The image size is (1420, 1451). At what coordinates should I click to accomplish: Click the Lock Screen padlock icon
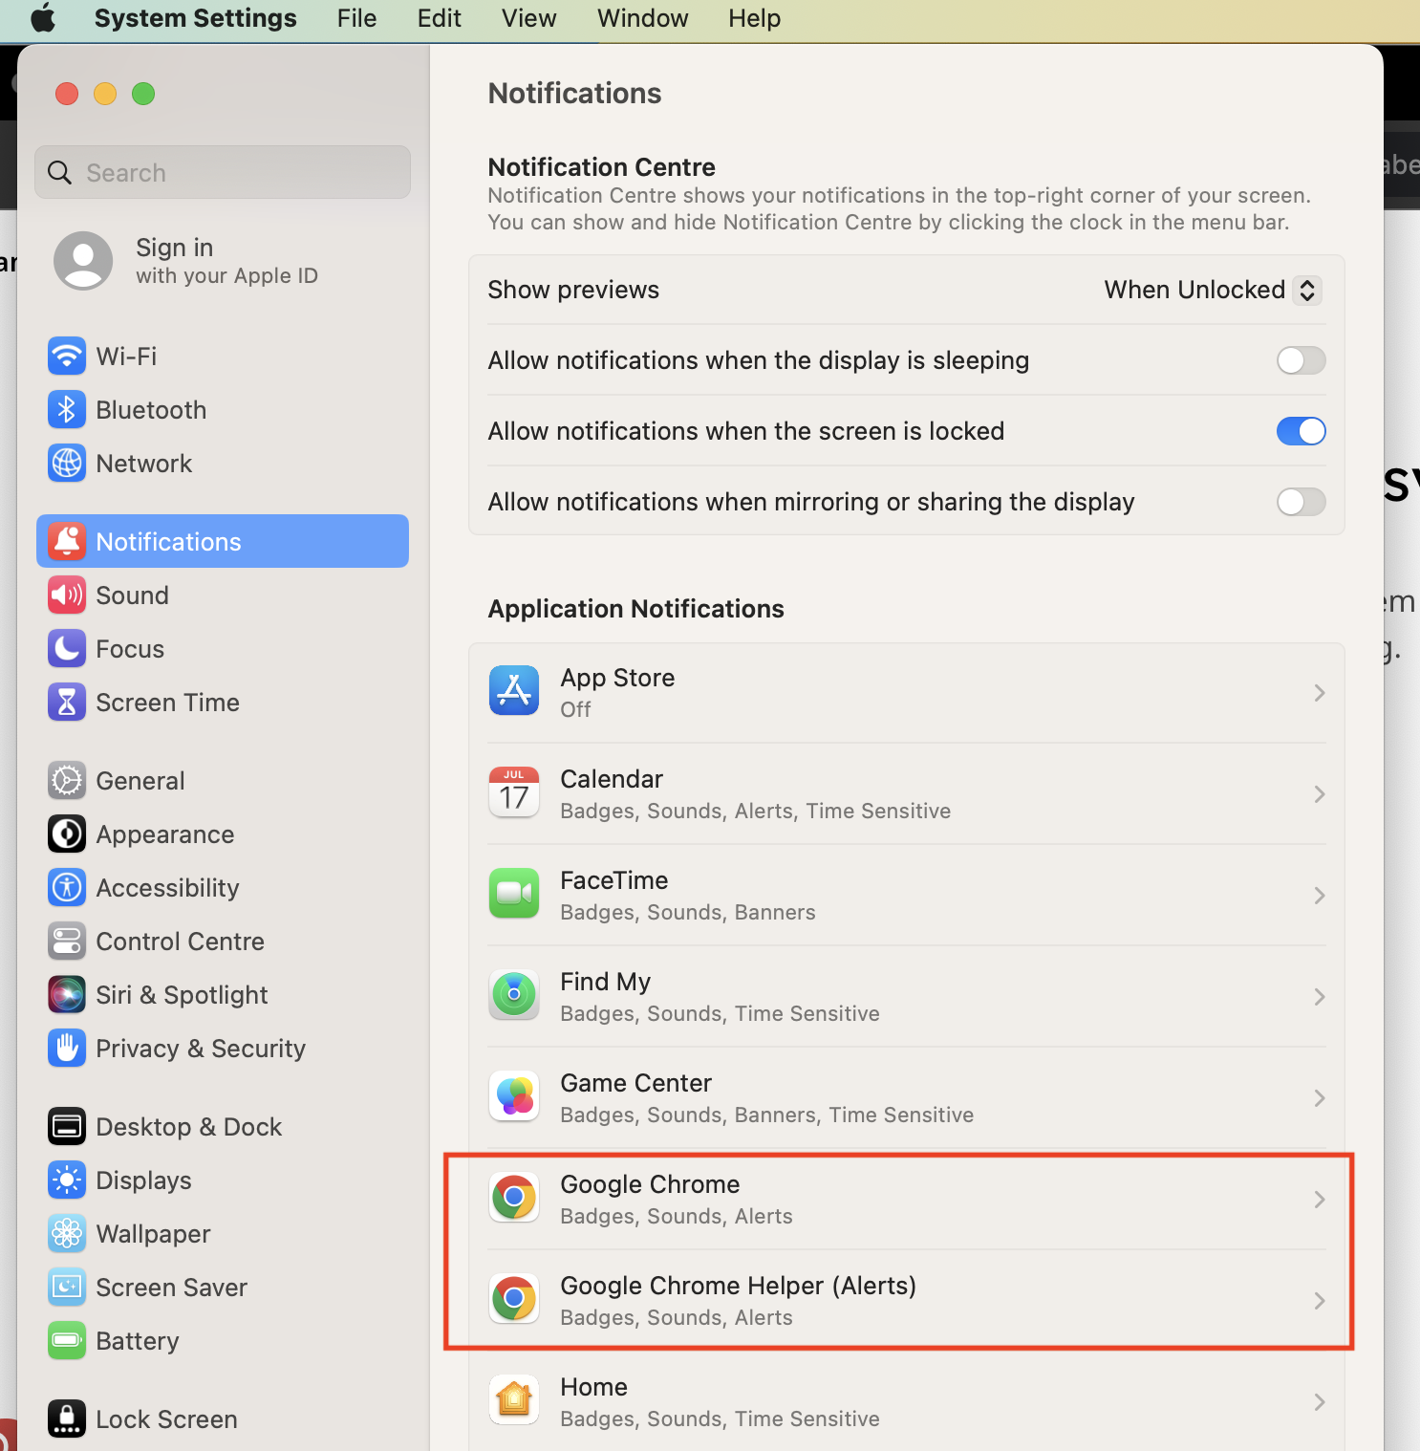(x=67, y=1419)
